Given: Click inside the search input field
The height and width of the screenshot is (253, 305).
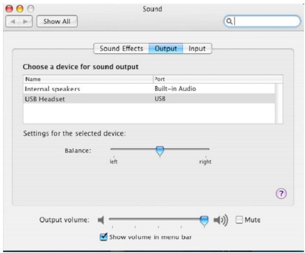Looking at the screenshot, I should pos(266,21).
